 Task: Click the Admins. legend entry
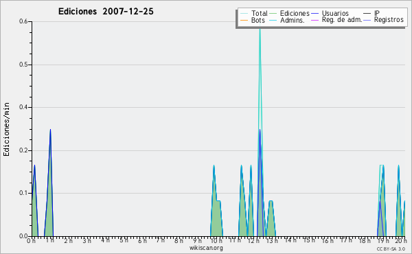pos(287,20)
